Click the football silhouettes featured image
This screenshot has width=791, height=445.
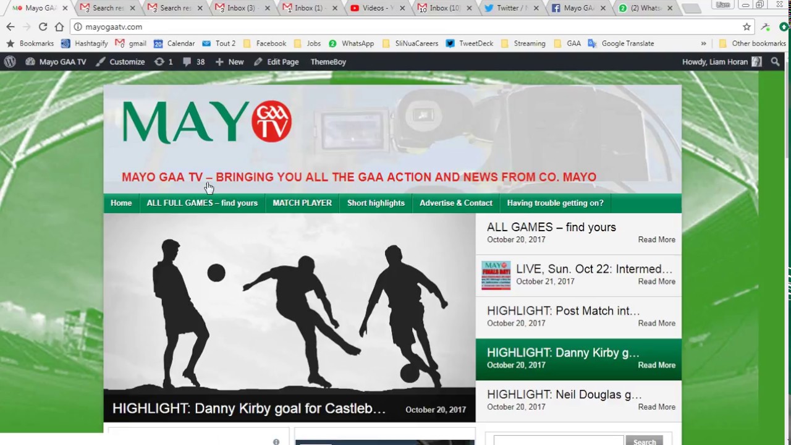tap(289, 303)
